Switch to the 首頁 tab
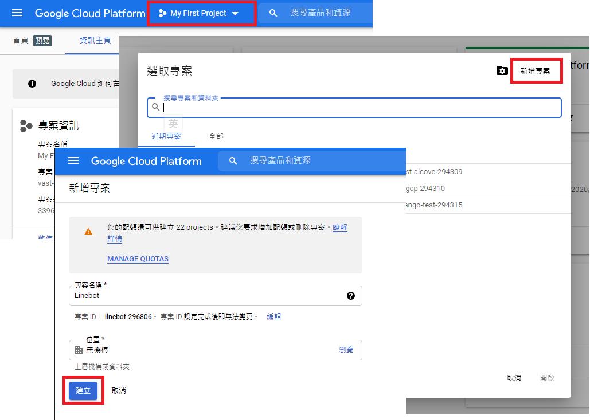The height and width of the screenshot is (420, 590). 20,40
